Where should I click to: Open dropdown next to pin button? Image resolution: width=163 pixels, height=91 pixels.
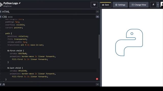[x=158, y=5]
